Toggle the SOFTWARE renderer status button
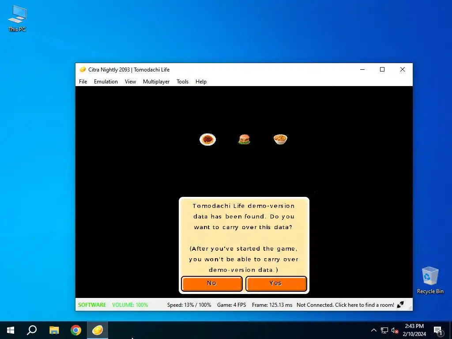The width and height of the screenshot is (452, 339). (x=92, y=305)
